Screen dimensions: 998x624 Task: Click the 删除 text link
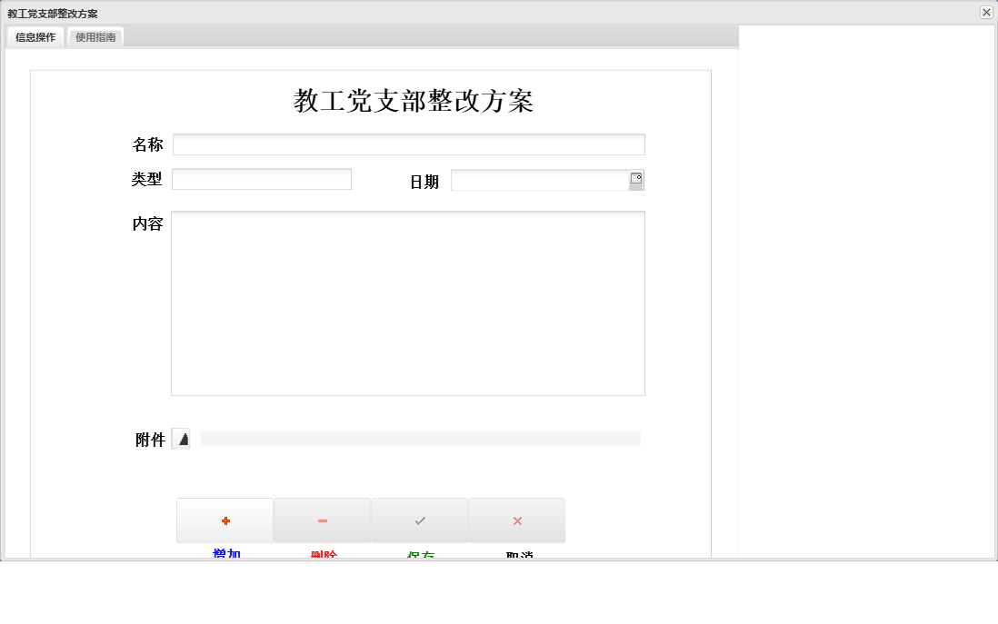pos(322,552)
